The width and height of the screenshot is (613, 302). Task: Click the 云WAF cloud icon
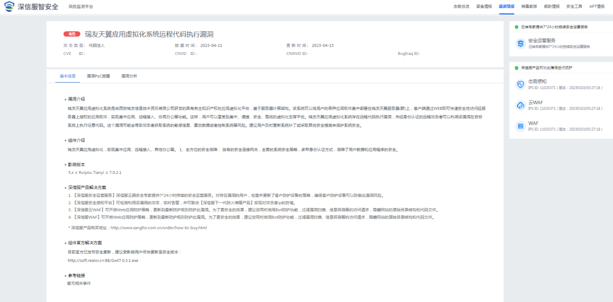[x=520, y=105]
